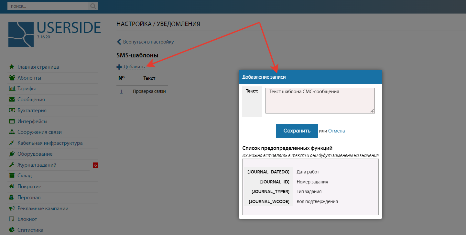
Task: Select the [JOURNAL_TYPER] function tag
Action: (x=271, y=191)
